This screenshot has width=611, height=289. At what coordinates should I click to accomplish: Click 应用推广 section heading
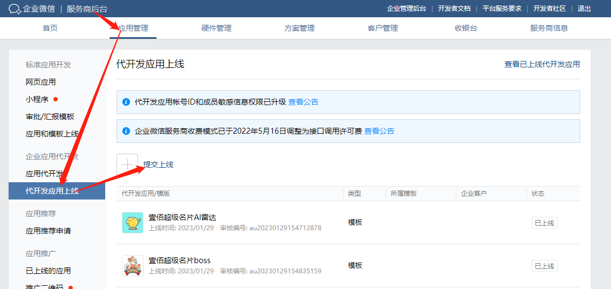click(x=40, y=253)
